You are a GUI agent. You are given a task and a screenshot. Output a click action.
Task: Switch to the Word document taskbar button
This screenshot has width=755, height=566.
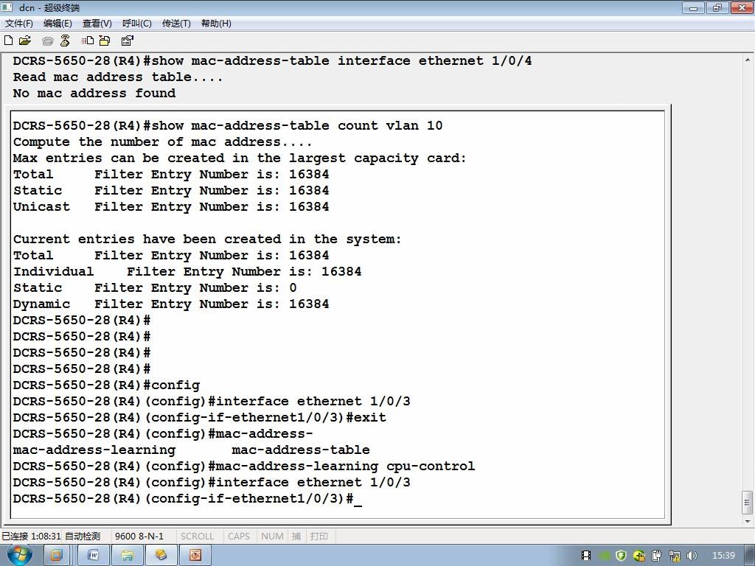pyautogui.click(x=94, y=556)
